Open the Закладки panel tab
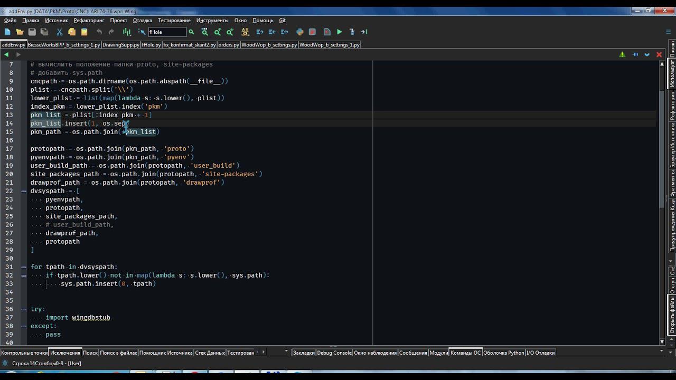Image resolution: width=676 pixels, height=380 pixels. (x=304, y=353)
